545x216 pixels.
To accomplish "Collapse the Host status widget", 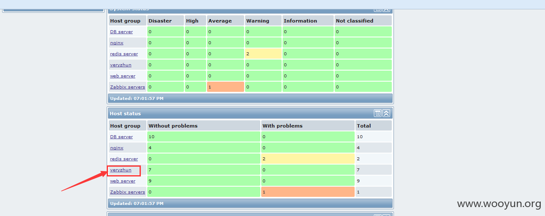I will click(x=386, y=113).
